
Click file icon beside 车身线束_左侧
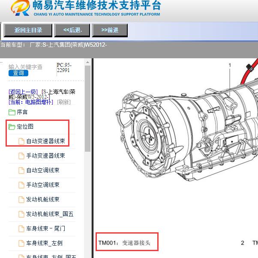pos(21,243)
